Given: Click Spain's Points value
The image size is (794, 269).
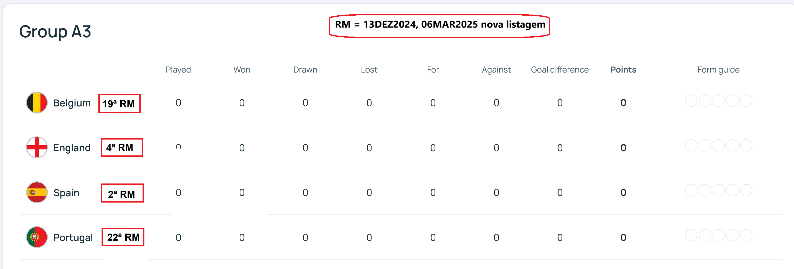Looking at the screenshot, I should point(623,192).
